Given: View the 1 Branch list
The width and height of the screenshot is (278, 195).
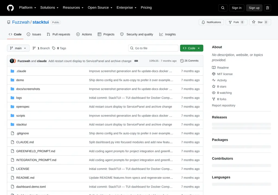Looking at the screenshot, I should (x=41, y=48).
